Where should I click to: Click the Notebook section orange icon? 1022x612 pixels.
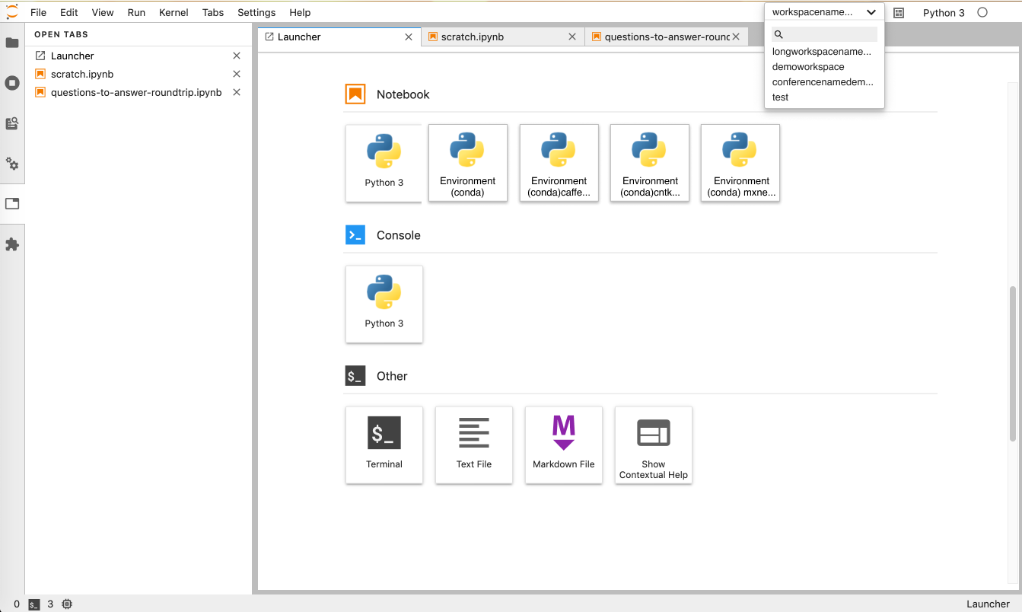pyautogui.click(x=355, y=94)
